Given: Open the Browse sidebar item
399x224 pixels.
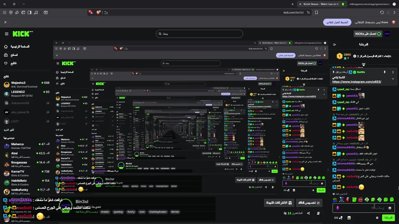Looking at the screenshot, I should (x=11, y=55).
